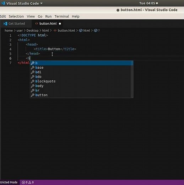184x185 pixels.
Task: Open Problems via errors and warnings counter
Action: tap(28, 182)
